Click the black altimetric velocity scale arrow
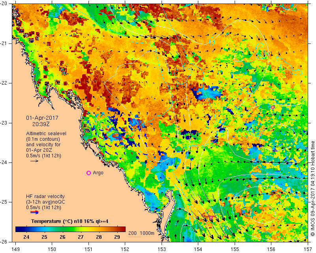The image size is (316, 253). click(x=34, y=161)
